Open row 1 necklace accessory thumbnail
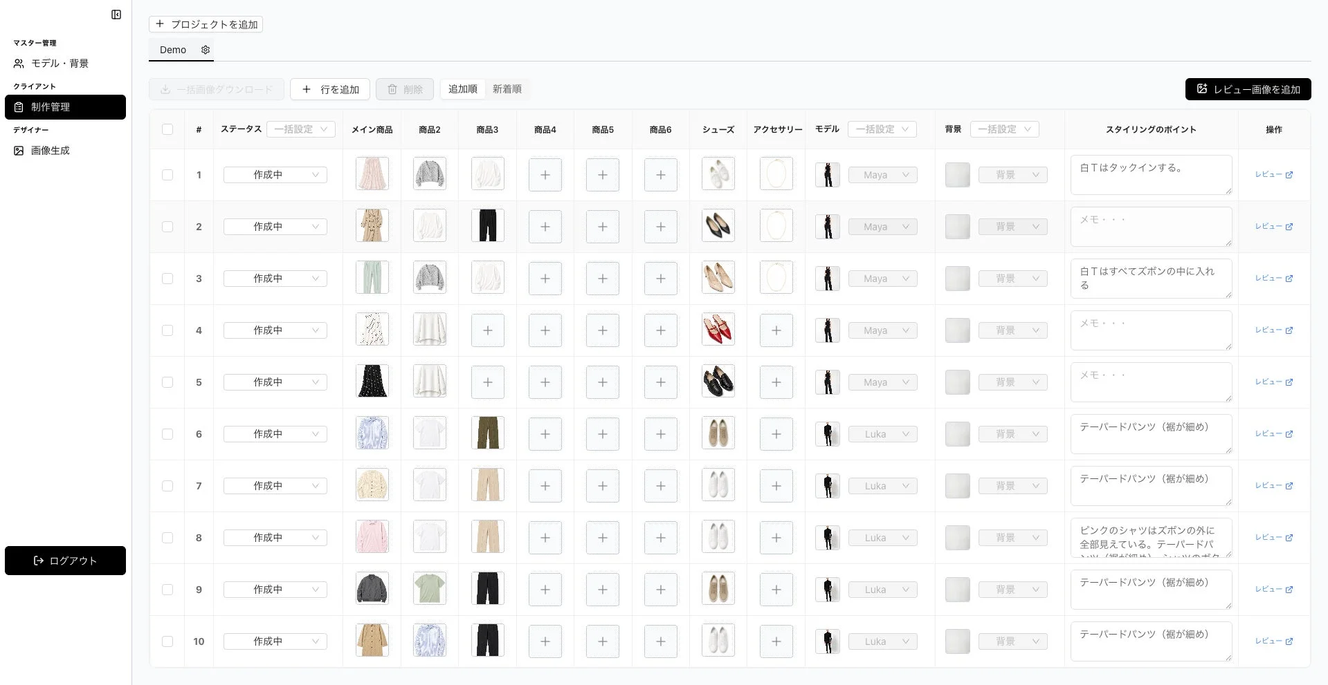Image resolution: width=1328 pixels, height=685 pixels. pos(776,173)
